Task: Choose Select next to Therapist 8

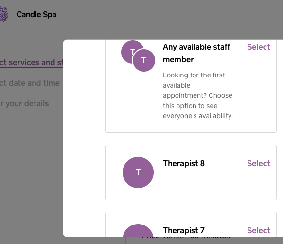Action: click(259, 163)
